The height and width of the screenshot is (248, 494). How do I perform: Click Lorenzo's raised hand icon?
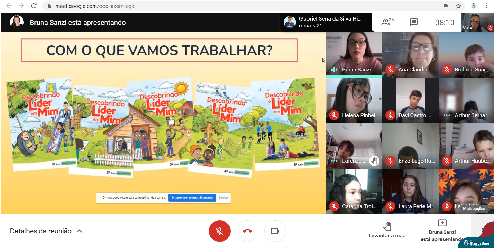(374, 161)
